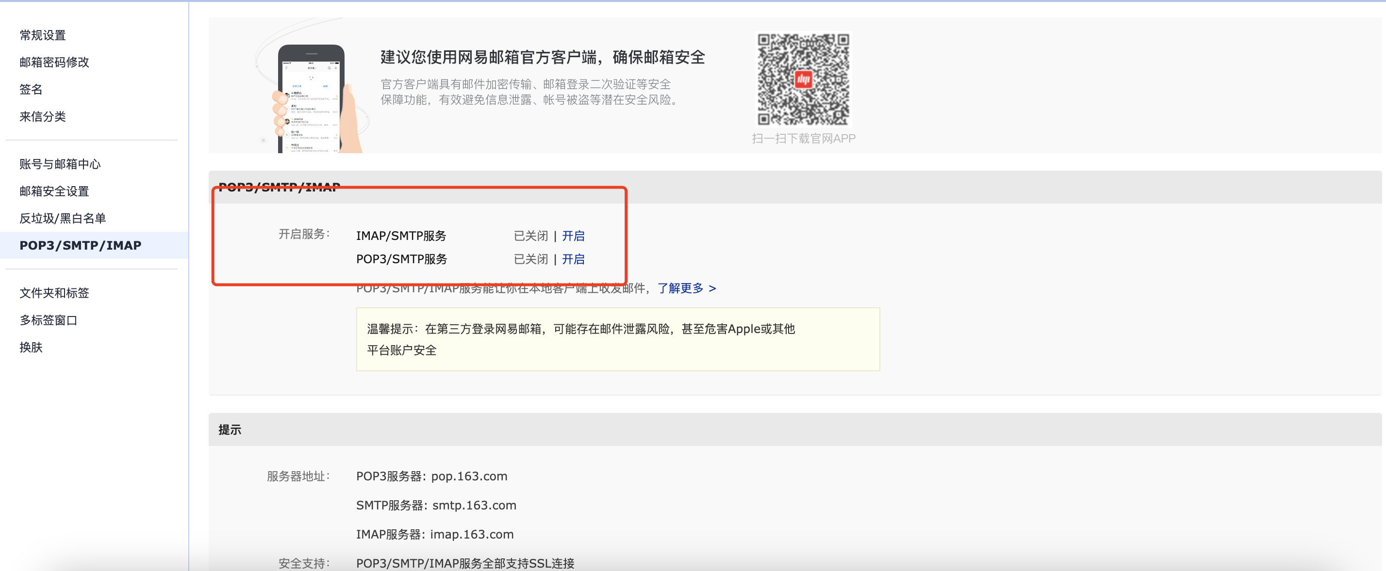1386x571 pixels.
Task: Select 来信分类 in sidebar
Action: tap(43, 116)
